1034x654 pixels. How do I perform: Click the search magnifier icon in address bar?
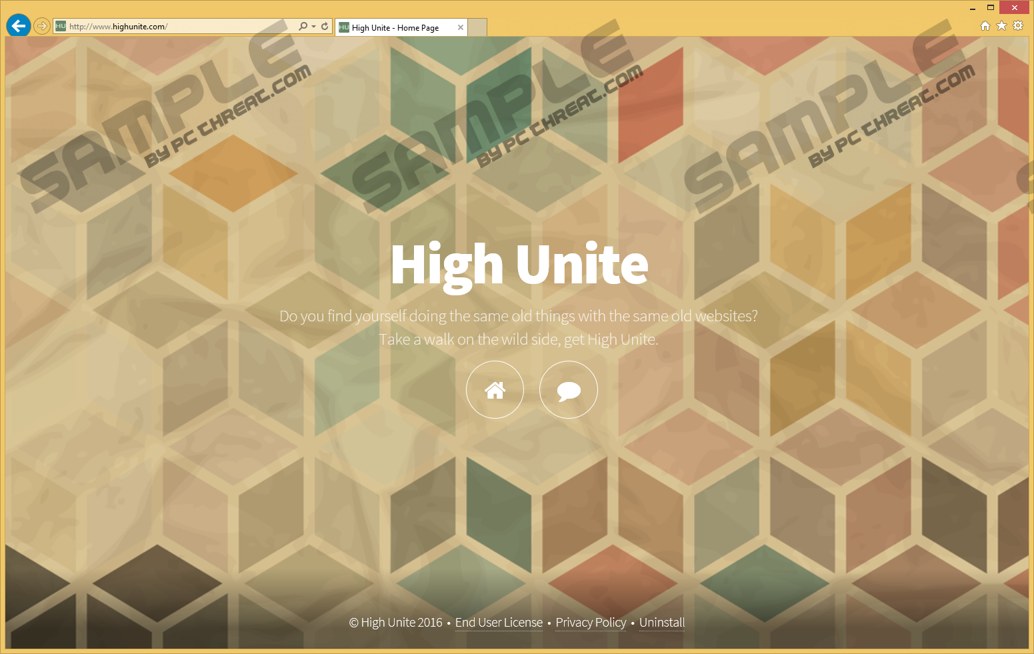[x=303, y=26]
